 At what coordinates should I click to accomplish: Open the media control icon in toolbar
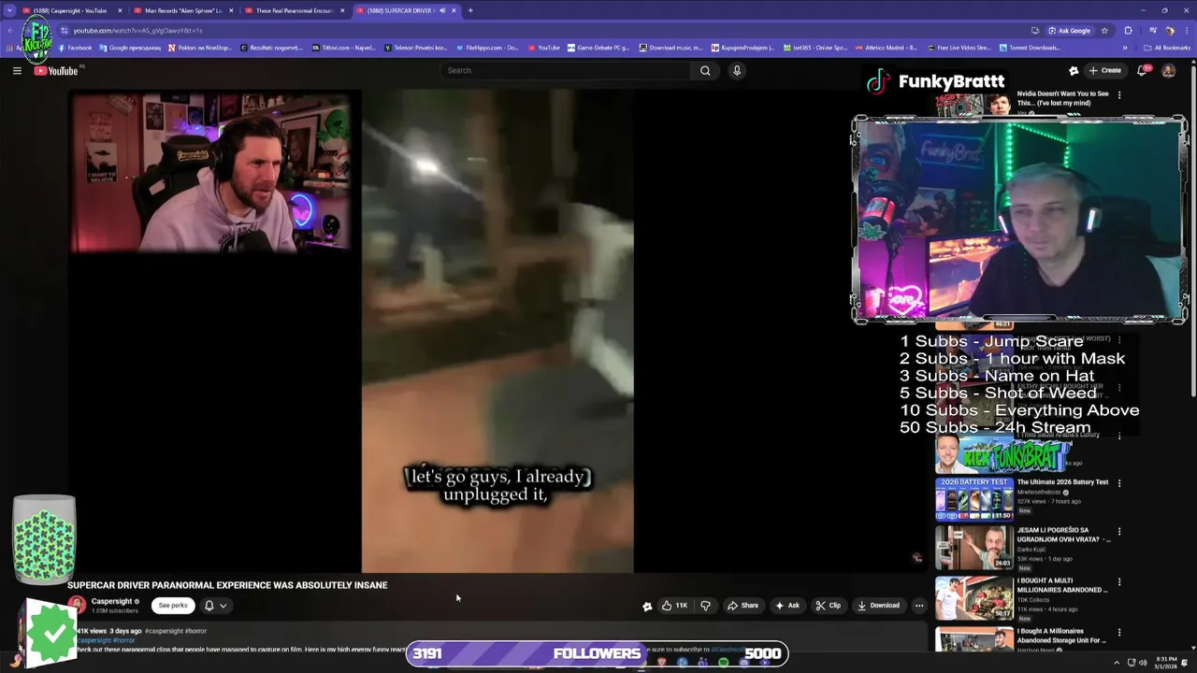click(x=1153, y=30)
